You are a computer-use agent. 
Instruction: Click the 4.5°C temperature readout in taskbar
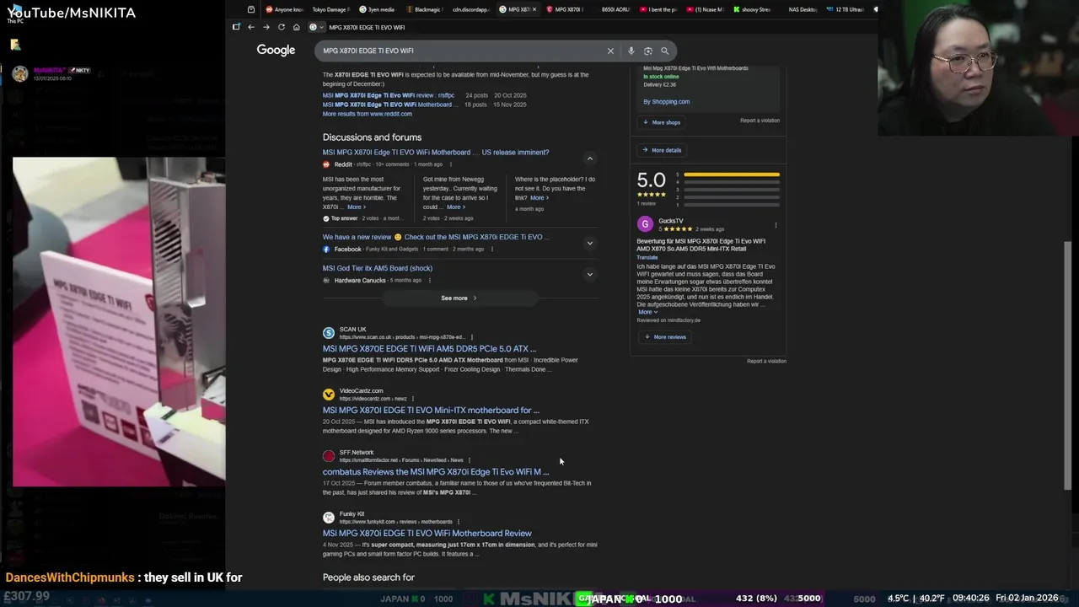click(x=900, y=598)
